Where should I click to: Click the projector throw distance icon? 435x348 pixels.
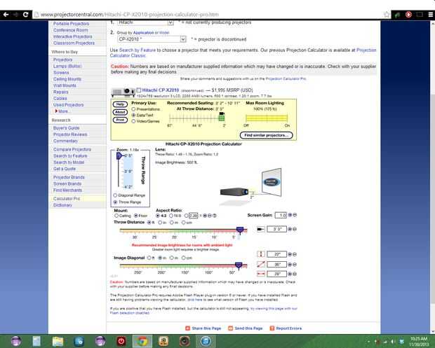pyautogui.click(x=260, y=229)
